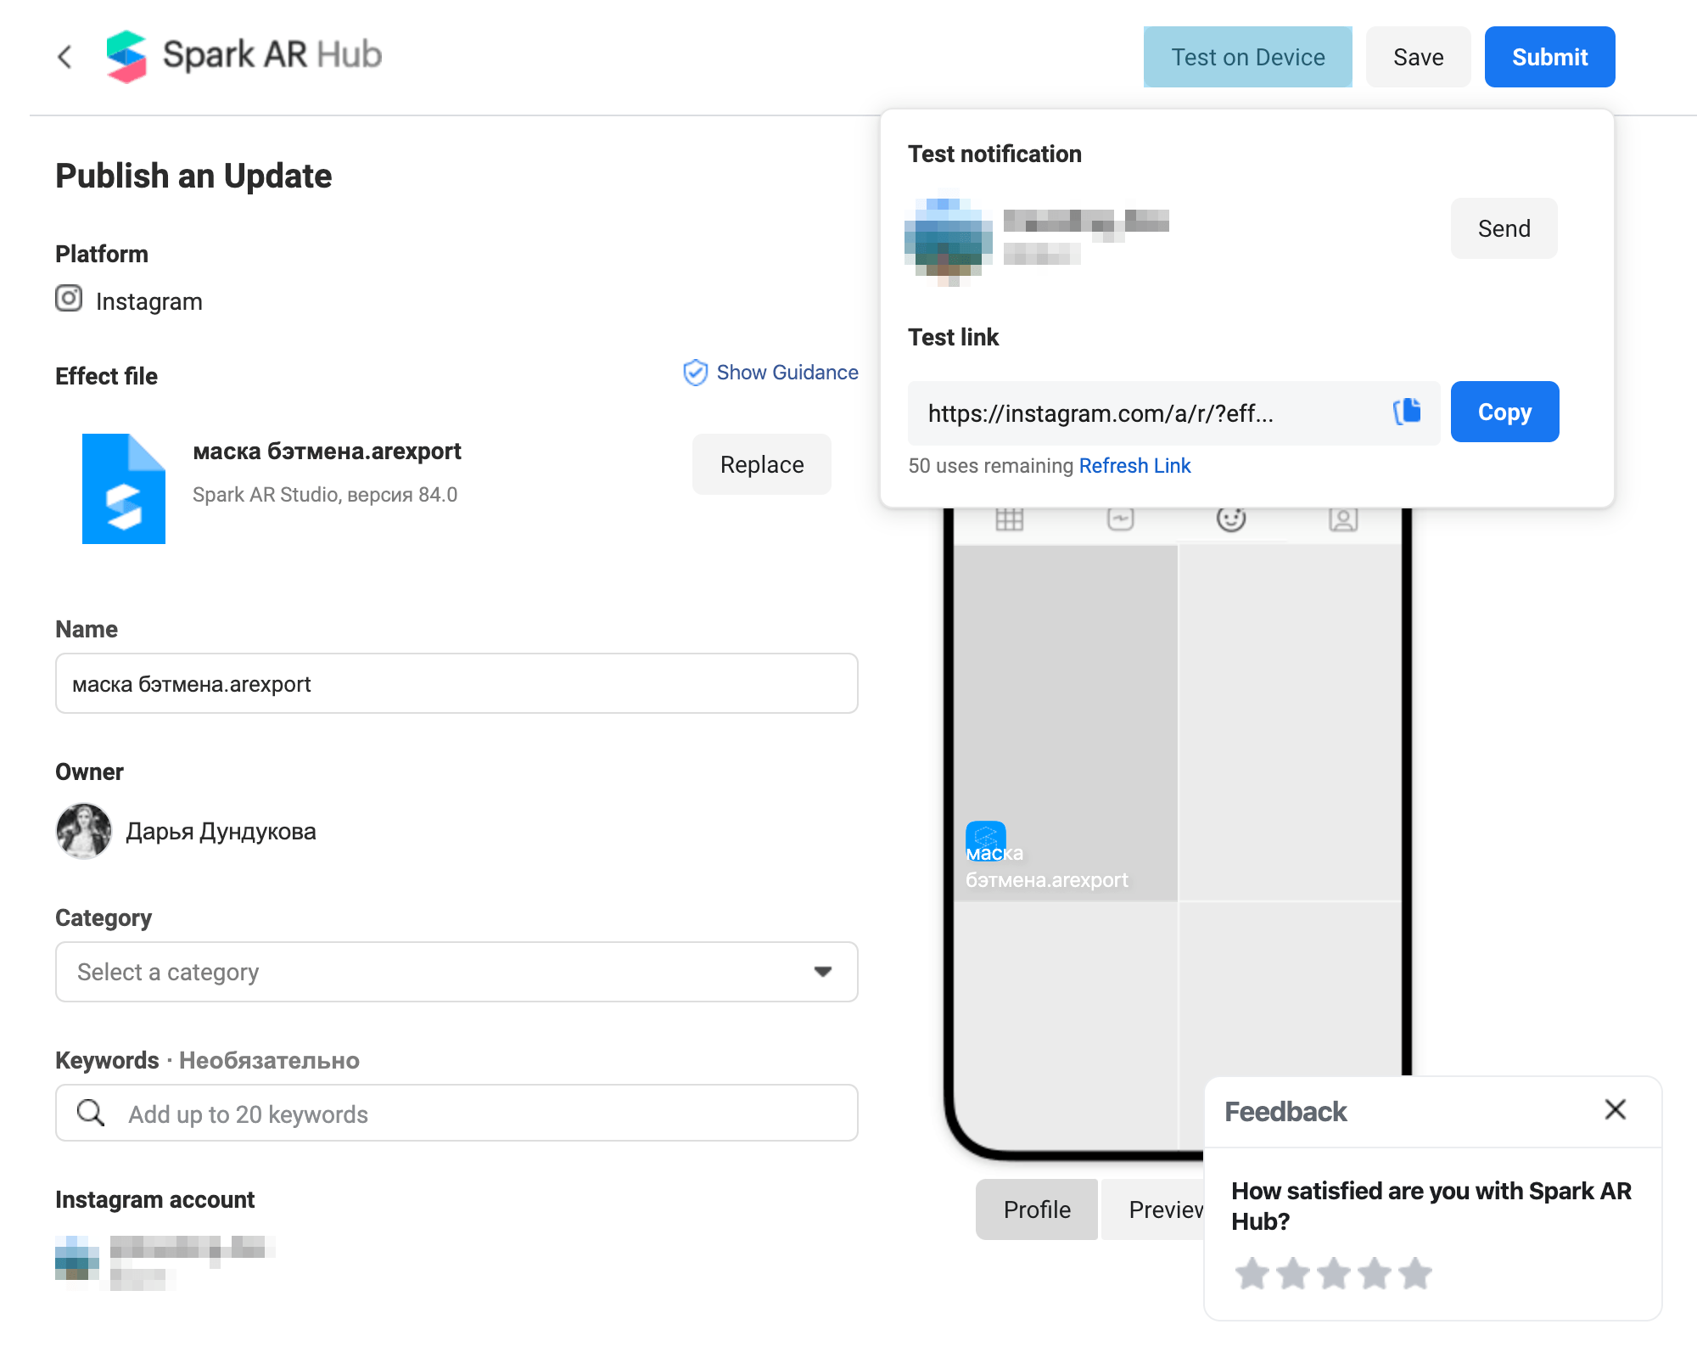Click the test notification account avatar
The image size is (1697, 1358).
(949, 242)
